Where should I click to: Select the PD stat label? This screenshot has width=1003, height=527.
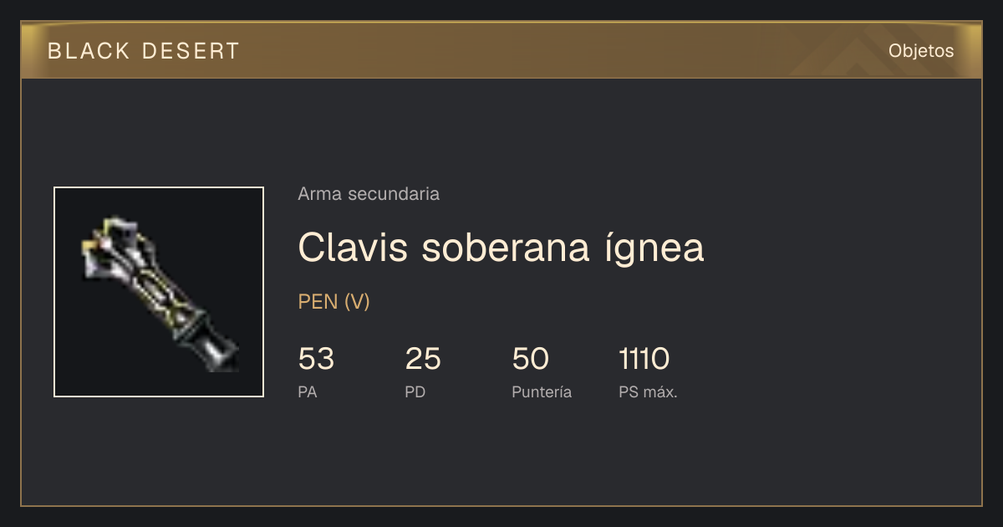(415, 392)
